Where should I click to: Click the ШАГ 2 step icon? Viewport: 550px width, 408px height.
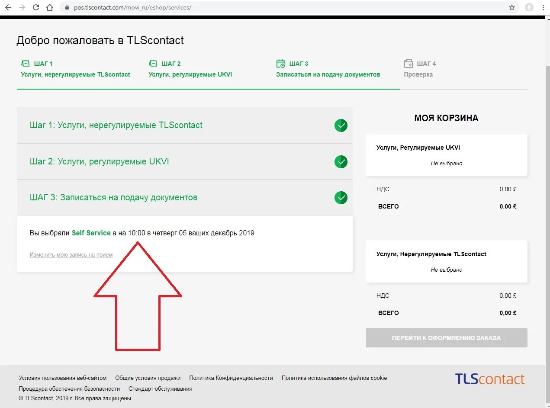pyautogui.click(x=153, y=64)
